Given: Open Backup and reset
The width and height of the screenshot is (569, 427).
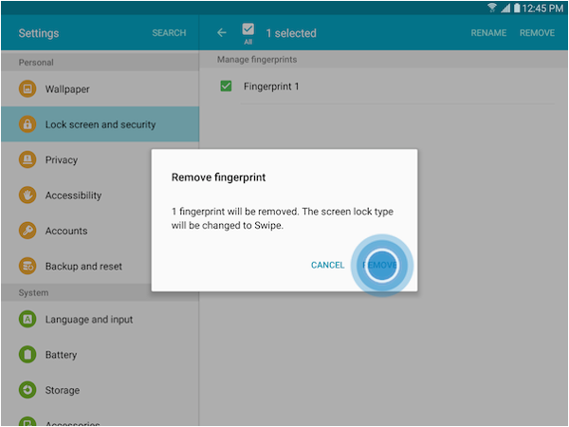Looking at the screenshot, I should point(76,266).
